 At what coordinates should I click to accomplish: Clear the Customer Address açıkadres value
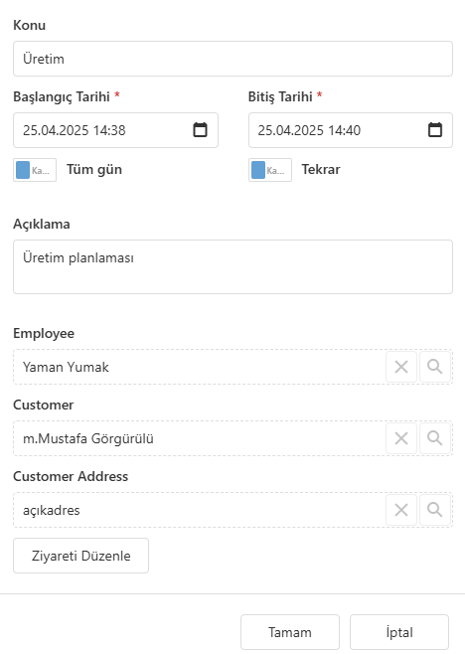point(401,510)
